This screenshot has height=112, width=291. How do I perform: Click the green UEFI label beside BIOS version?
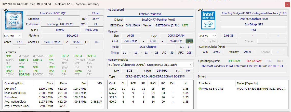[185, 25]
